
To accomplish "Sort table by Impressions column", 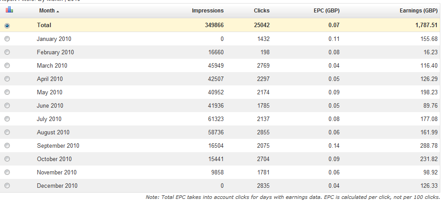I will (x=208, y=10).
